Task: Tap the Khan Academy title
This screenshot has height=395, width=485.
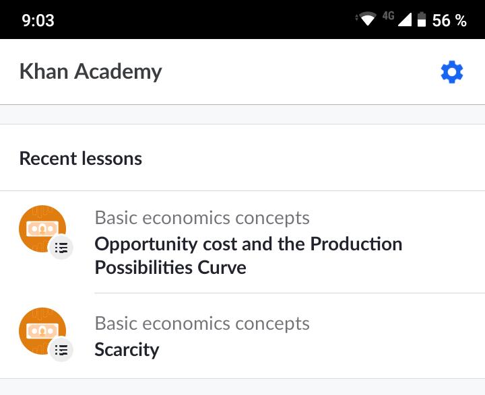Action: point(90,72)
